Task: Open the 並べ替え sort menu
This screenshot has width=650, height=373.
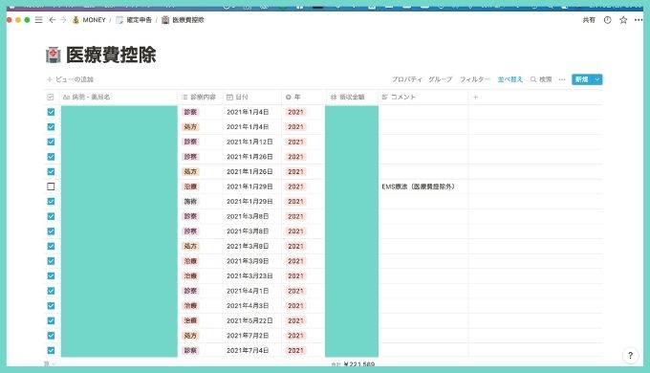Action: click(x=510, y=79)
